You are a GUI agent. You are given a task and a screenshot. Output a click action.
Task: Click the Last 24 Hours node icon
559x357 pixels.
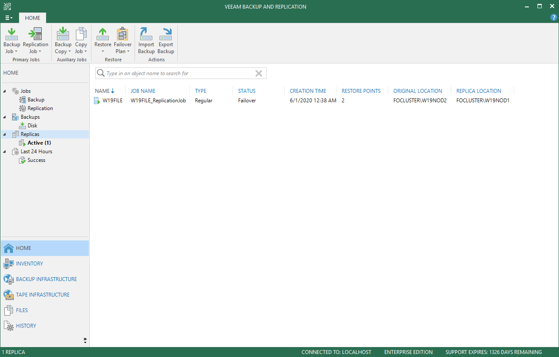(16, 152)
